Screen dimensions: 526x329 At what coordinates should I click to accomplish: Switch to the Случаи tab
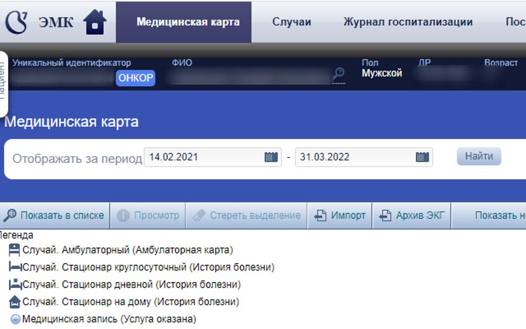pyautogui.click(x=292, y=22)
